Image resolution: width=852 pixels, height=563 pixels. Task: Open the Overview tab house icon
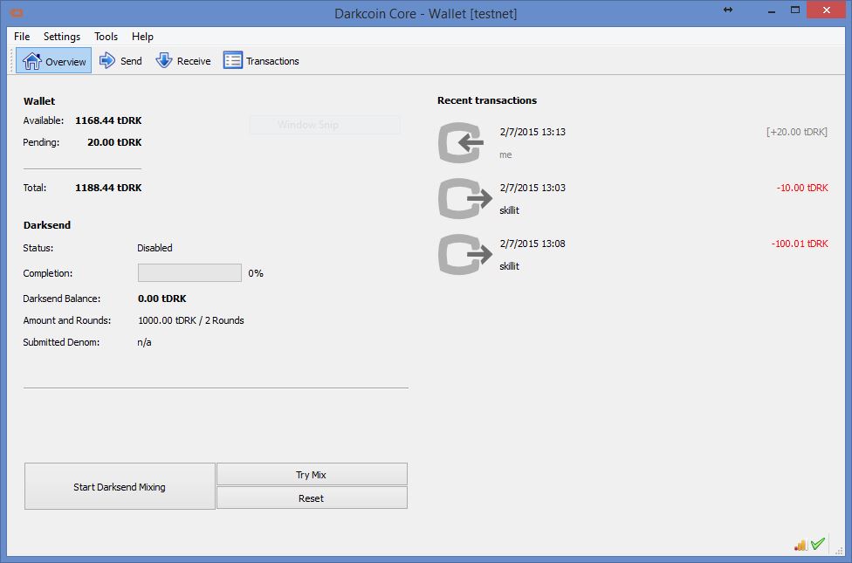(32, 61)
